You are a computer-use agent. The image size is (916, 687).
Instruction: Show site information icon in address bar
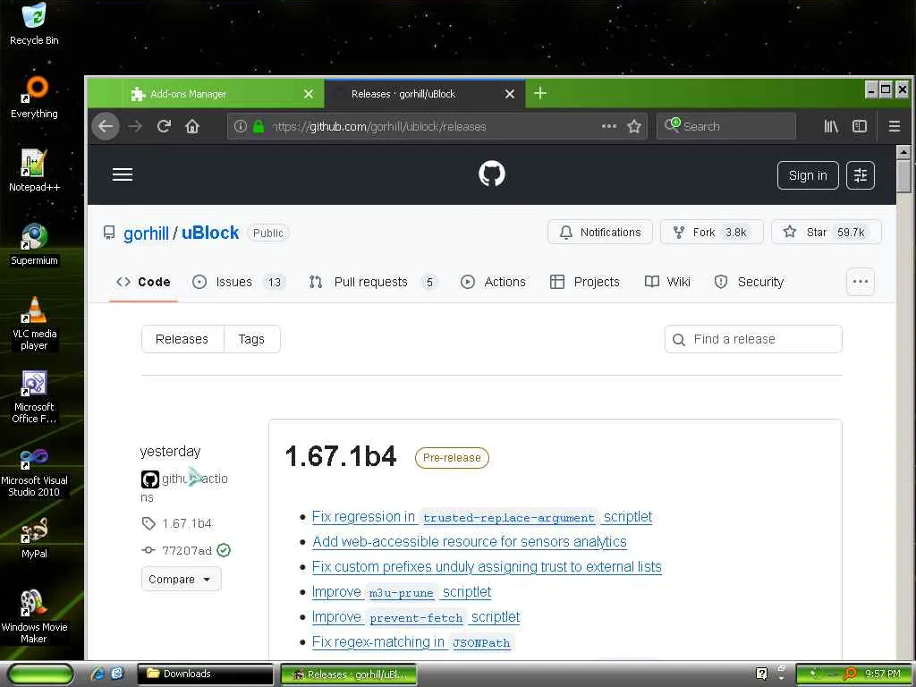[x=240, y=126]
